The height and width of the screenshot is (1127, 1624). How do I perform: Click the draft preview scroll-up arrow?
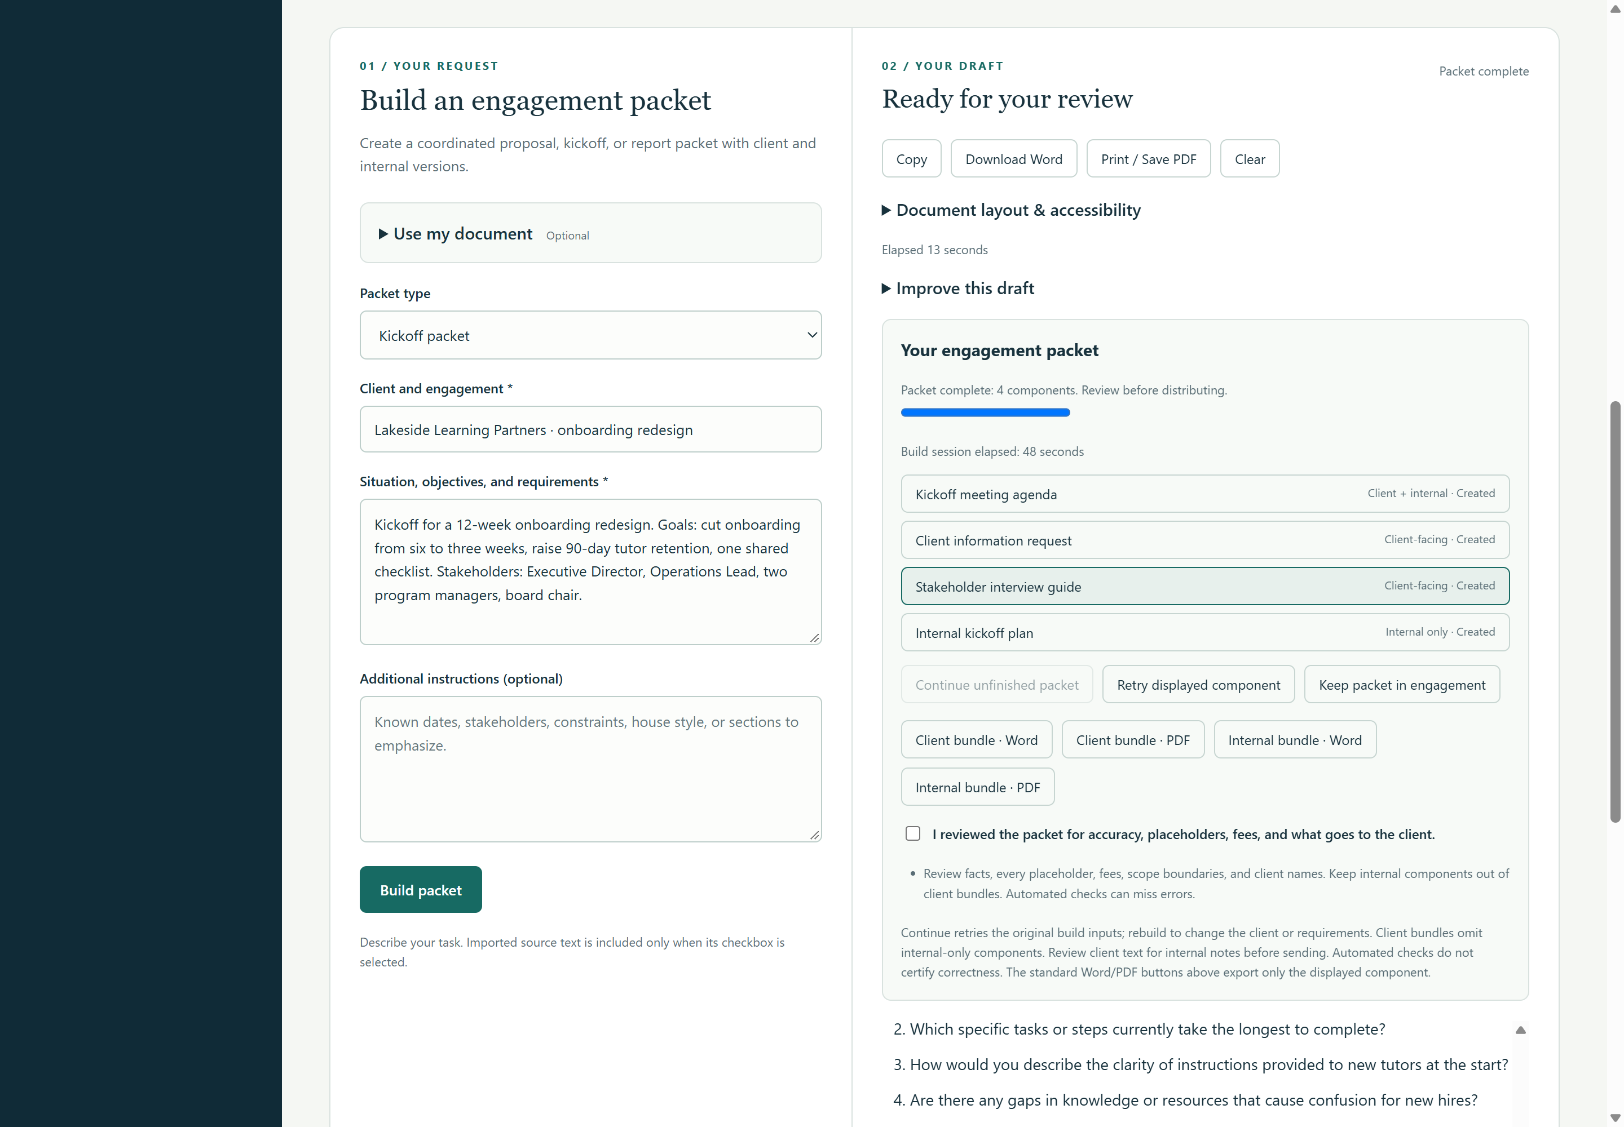pos(1520,1030)
